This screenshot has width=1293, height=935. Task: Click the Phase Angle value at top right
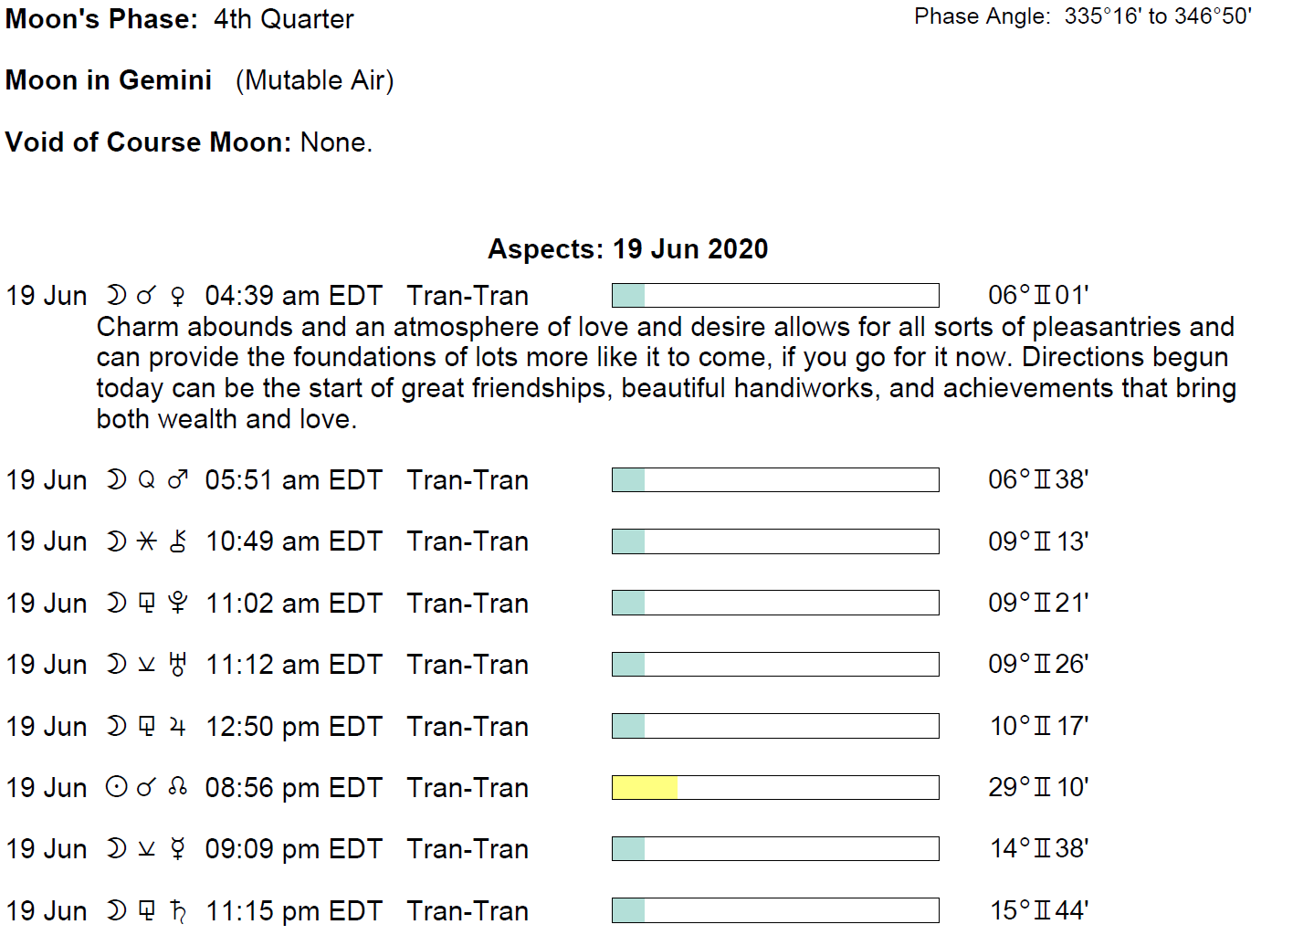click(x=1157, y=16)
